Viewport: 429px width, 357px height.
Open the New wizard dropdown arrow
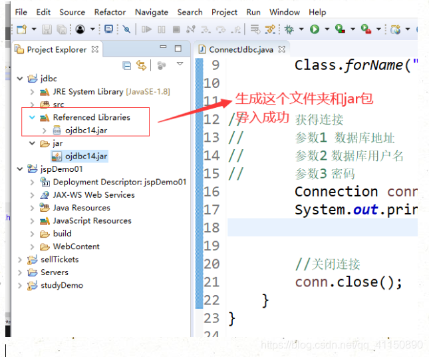[x=34, y=29]
